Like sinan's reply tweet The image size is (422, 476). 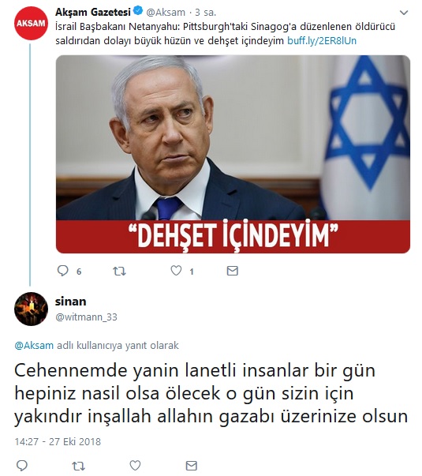click(x=135, y=465)
